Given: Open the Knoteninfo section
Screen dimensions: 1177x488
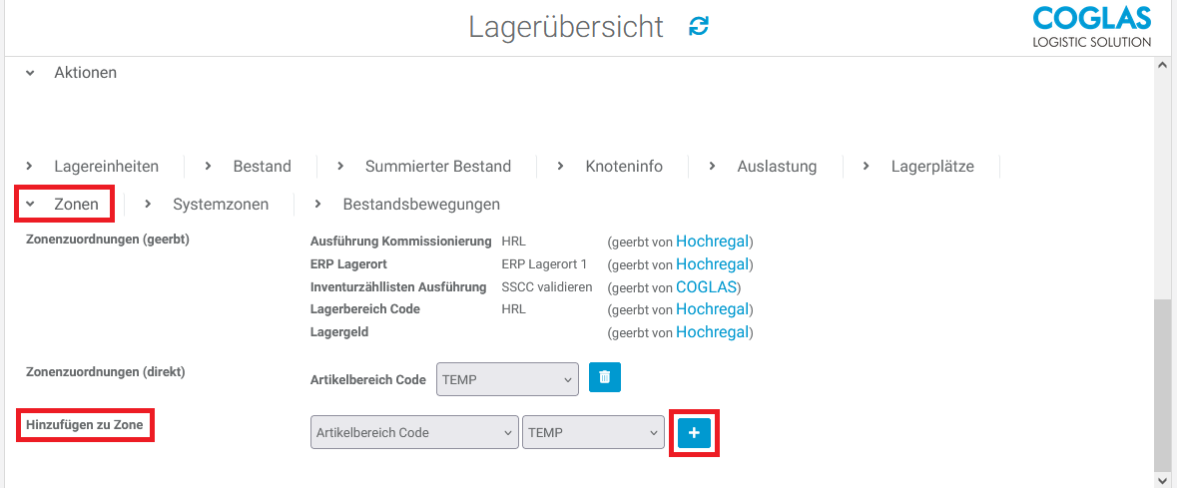Looking at the screenshot, I should point(611,166).
